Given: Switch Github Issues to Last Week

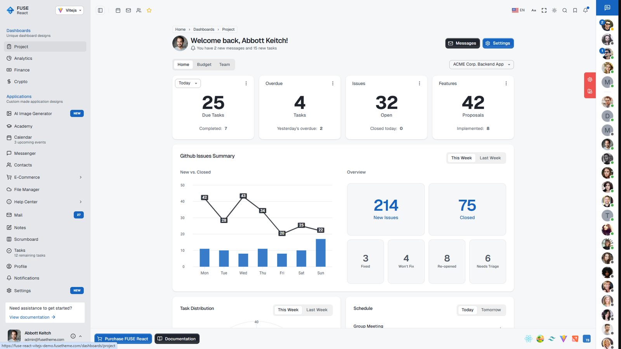Looking at the screenshot, I should [x=490, y=158].
